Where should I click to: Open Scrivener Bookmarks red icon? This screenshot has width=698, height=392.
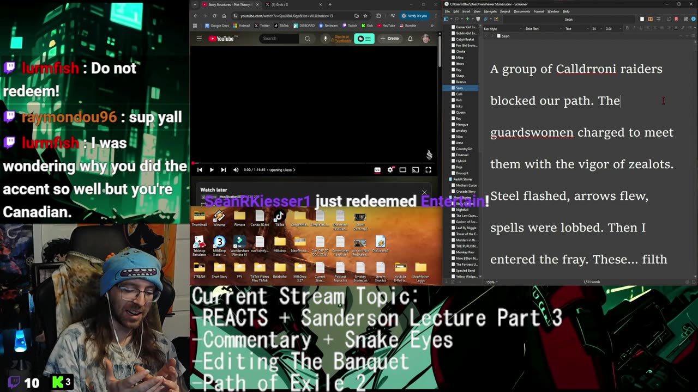tap(676, 19)
